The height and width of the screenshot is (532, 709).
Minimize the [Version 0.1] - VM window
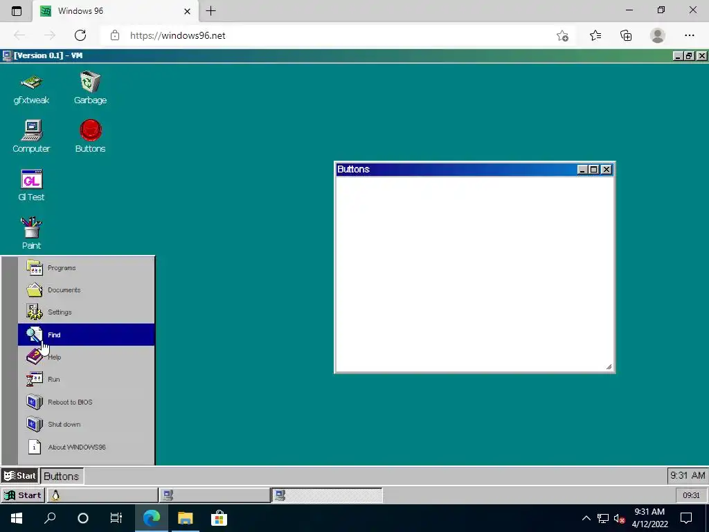pyautogui.click(x=677, y=56)
